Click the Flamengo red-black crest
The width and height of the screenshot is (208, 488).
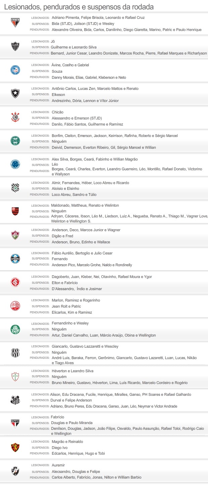pos(15,211)
